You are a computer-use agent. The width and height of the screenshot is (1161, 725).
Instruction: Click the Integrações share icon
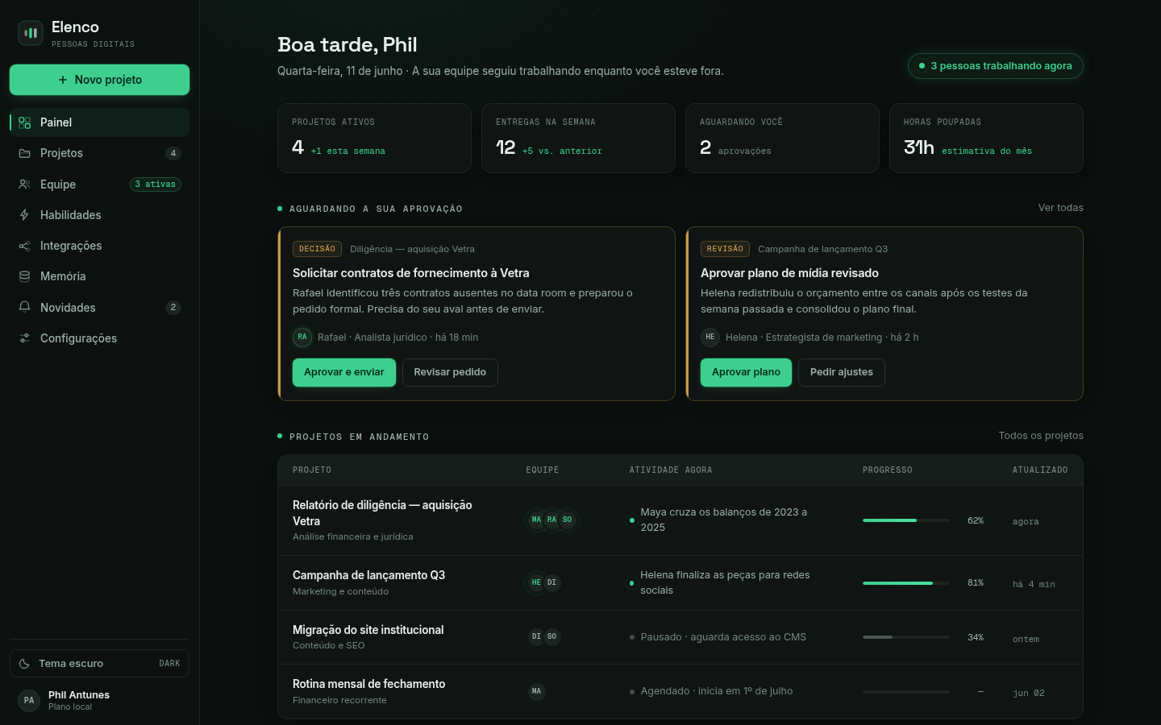click(24, 246)
